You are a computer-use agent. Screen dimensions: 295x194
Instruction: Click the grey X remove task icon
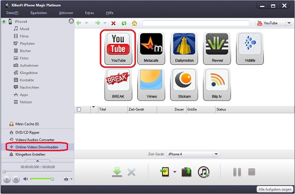(x=131, y=172)
